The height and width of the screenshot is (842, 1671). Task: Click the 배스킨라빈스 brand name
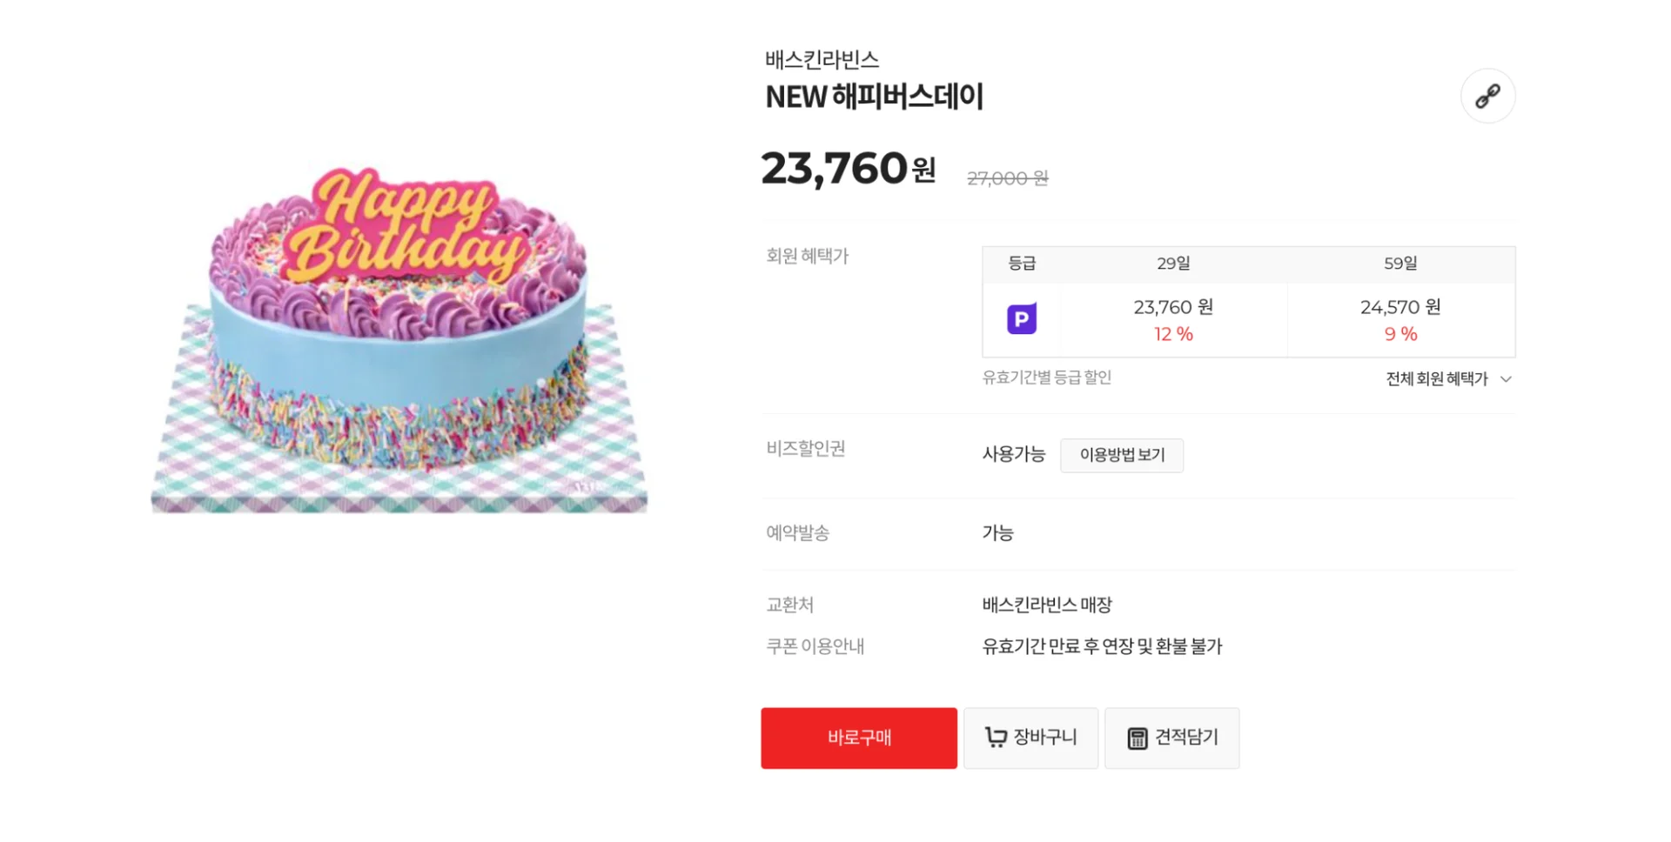click(x=821, y=59)
